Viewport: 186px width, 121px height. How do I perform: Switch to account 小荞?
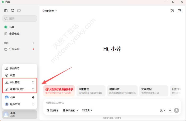click(20, 97)
